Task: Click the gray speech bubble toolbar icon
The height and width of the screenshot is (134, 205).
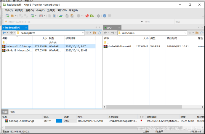Action: 110,16
